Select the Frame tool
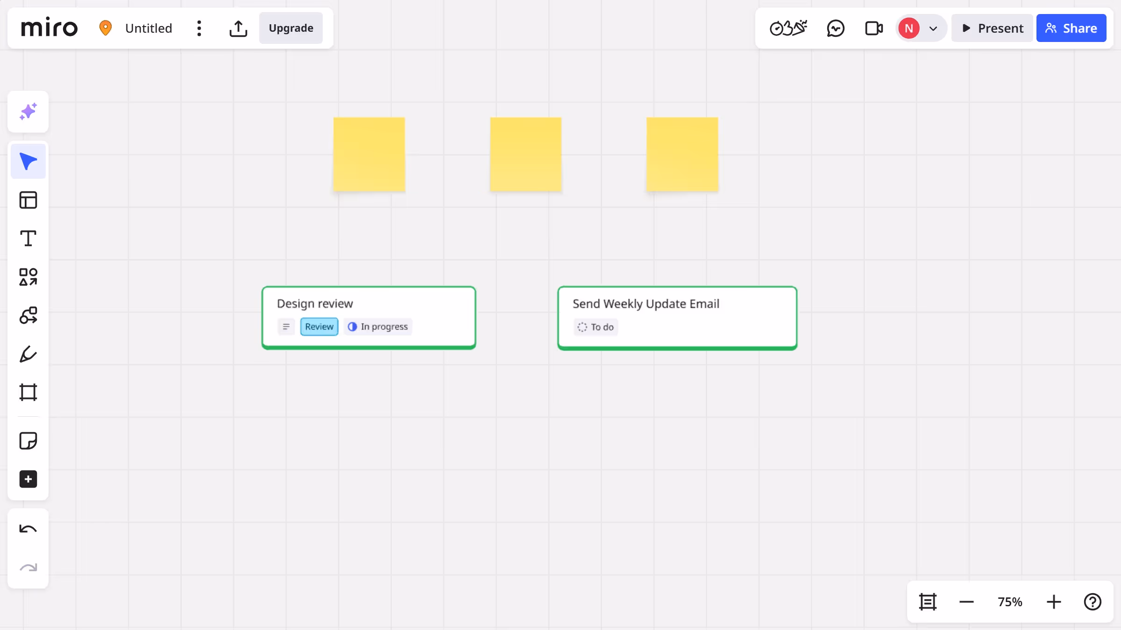 tap(28, 392)
